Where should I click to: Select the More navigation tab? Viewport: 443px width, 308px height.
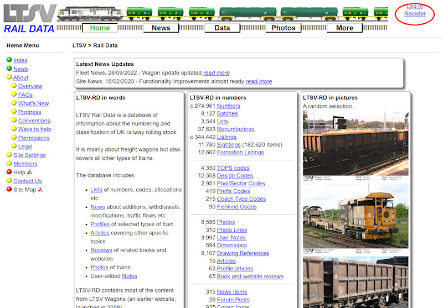[344, 28]
